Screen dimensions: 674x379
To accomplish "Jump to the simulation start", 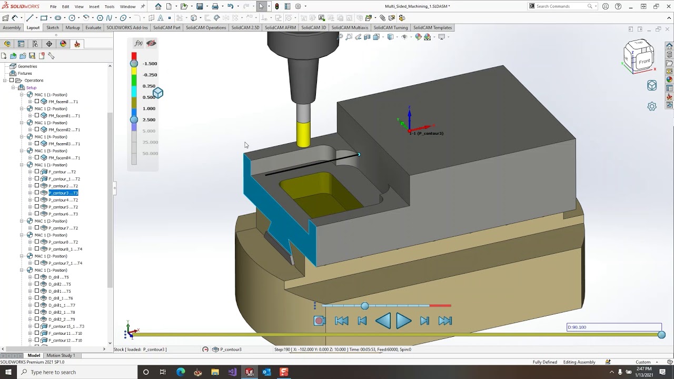I will pyautogui.click(x=342, y=321).
